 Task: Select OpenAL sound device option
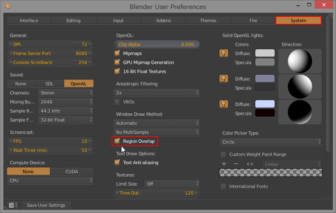(x=79, y=84)
